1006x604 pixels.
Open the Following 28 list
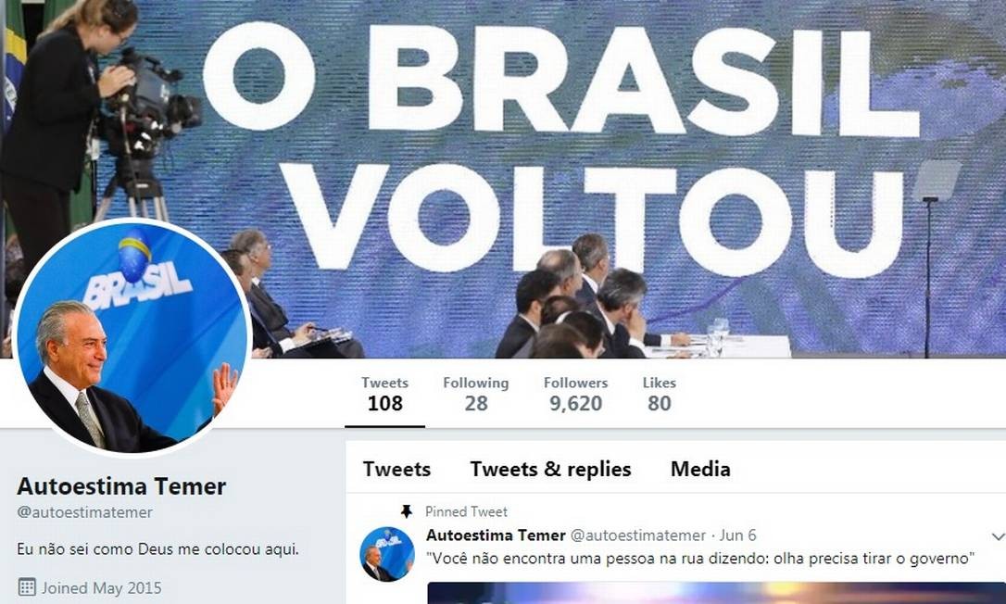[x=475, y=394]
